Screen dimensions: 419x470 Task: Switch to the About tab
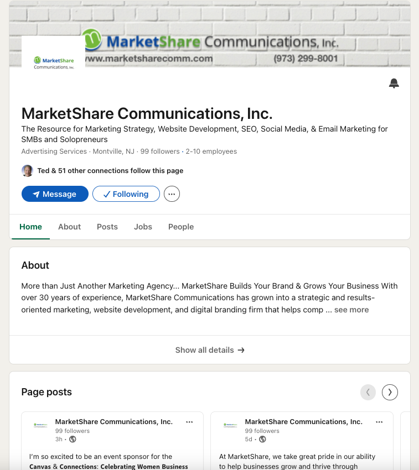pos(69,227)
